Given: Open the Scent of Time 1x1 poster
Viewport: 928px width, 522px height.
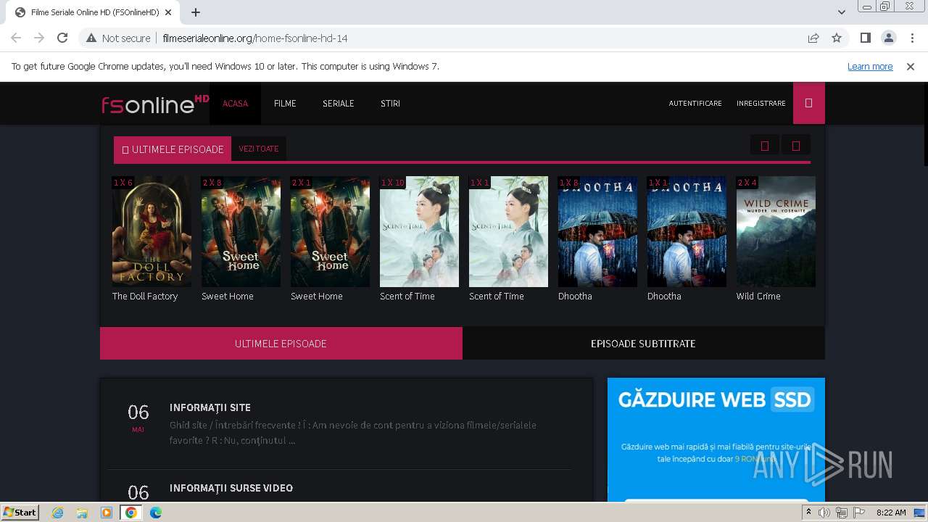Looking at the screenshot, I should coord(508,231).
